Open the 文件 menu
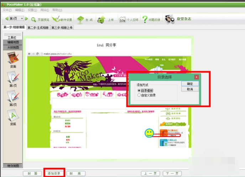The width and height of the screenshot is (245, 177). [7, 10]
